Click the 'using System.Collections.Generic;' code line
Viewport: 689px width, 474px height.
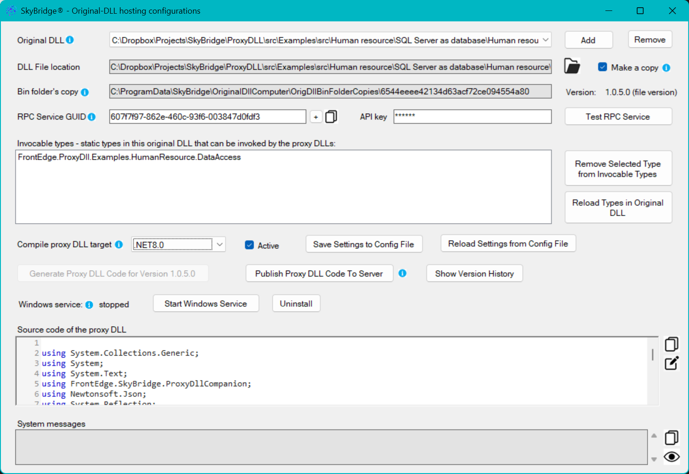pyautogui.click(x=120, y=353)
